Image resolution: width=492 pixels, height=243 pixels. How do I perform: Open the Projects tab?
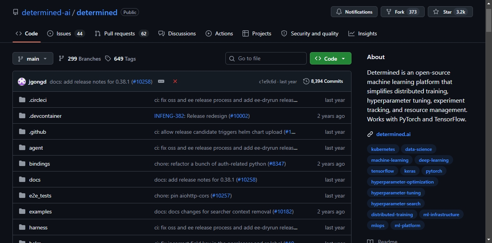pyautogui.click(x=257, y=33)
